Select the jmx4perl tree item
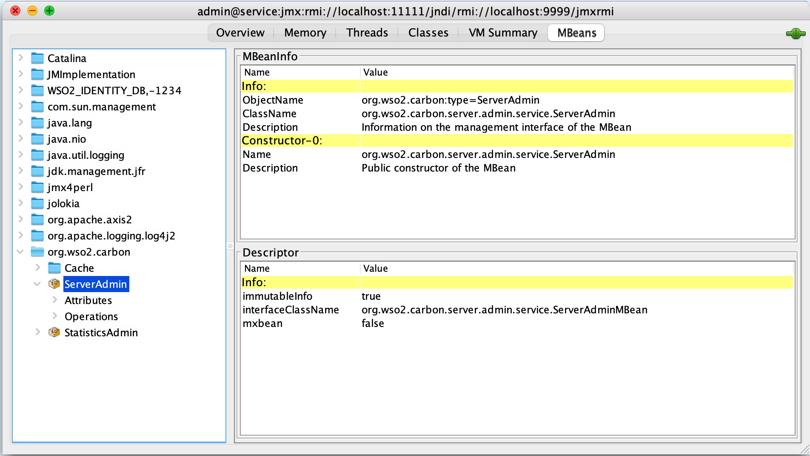Screen dimensions: 810x456 pos(70,187)
